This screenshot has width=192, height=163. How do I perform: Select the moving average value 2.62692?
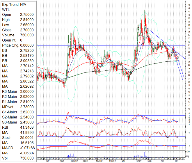coord(26,86)
